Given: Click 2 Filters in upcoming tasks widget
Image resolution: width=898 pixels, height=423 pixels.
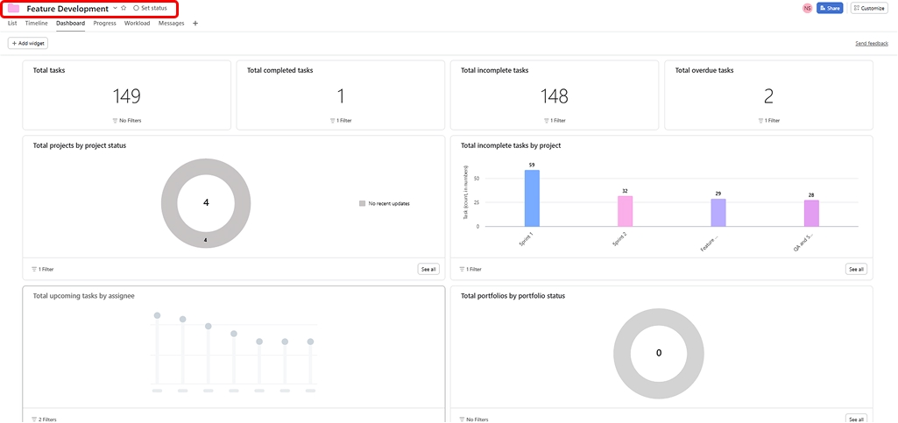Looking at the screenshot, I should (44, 419).
